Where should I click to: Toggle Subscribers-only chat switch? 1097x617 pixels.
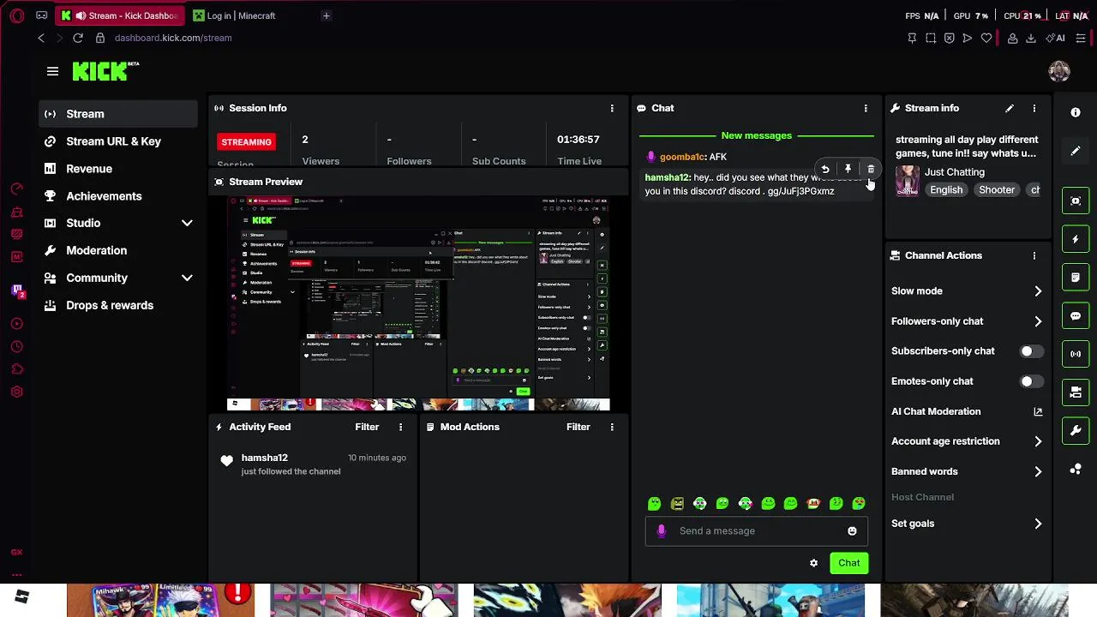(1031, 351)
